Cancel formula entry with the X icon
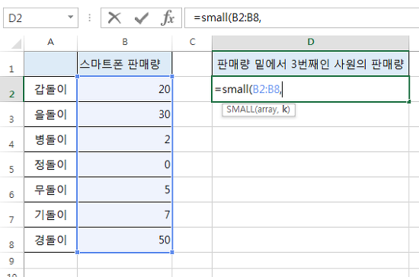 click(x=114, y=18)
